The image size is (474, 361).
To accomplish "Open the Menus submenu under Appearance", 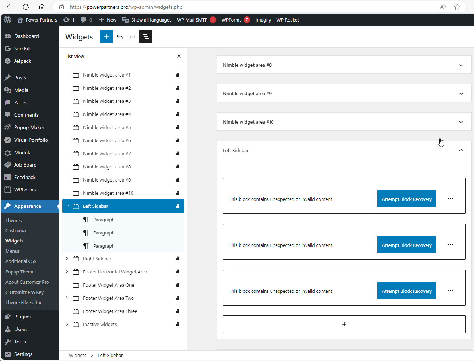I will pyautogui.click(x=13, y=251).
